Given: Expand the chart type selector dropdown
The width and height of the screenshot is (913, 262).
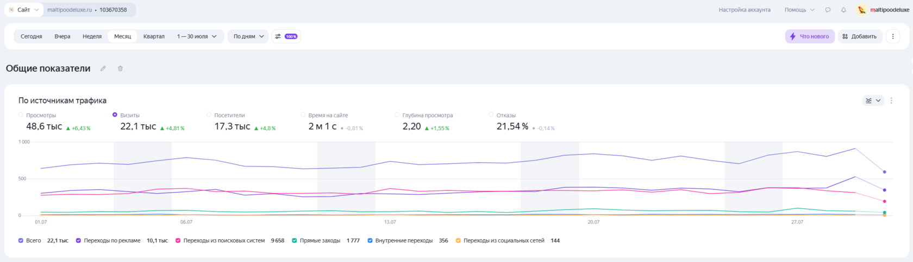Looking at the screenshot, I should pos(873,100).
